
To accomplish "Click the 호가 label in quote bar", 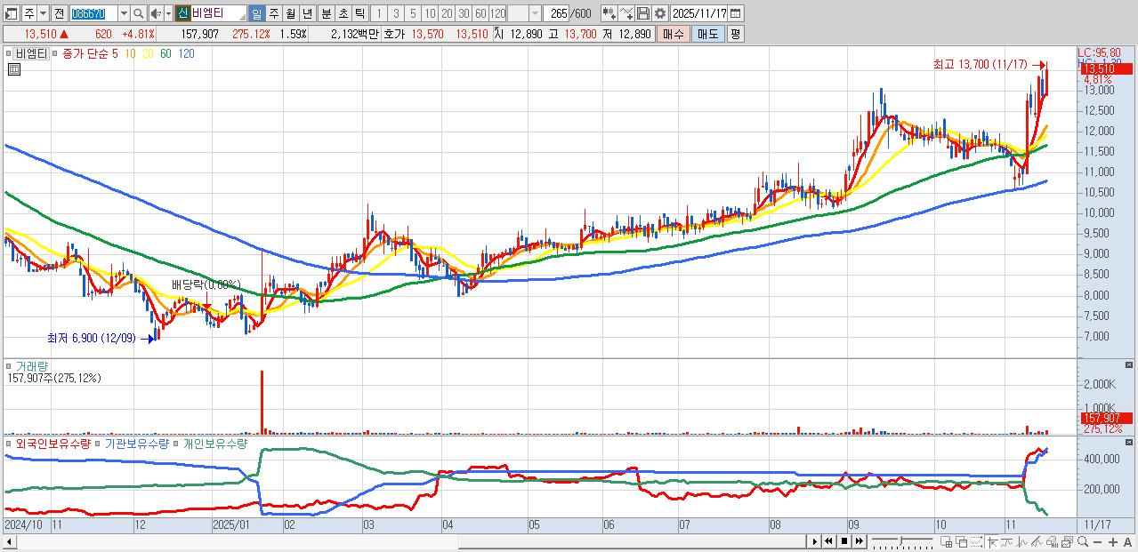I will 393,34.
